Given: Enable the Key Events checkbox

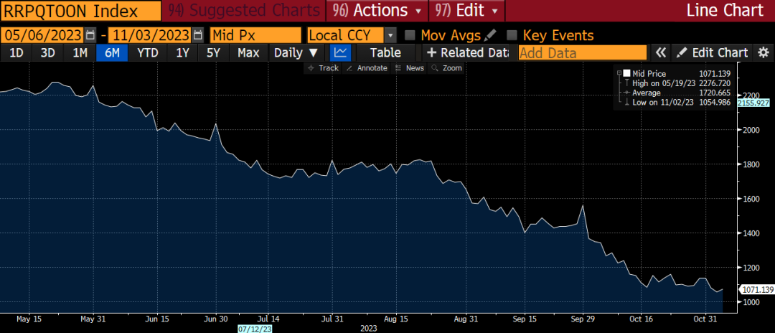Looking at the screenshot, I should 512,35.
